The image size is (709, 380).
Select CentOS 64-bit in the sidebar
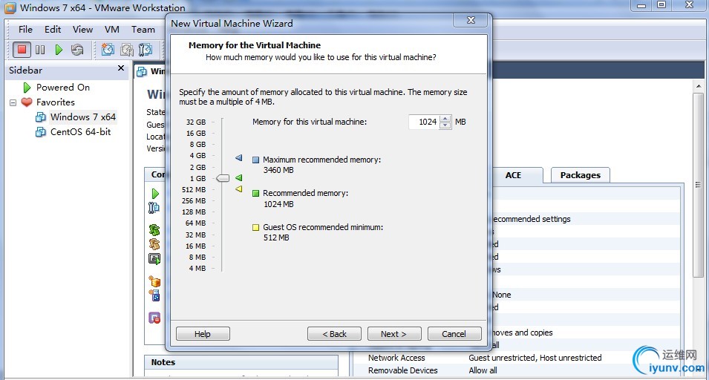[80, 132]
